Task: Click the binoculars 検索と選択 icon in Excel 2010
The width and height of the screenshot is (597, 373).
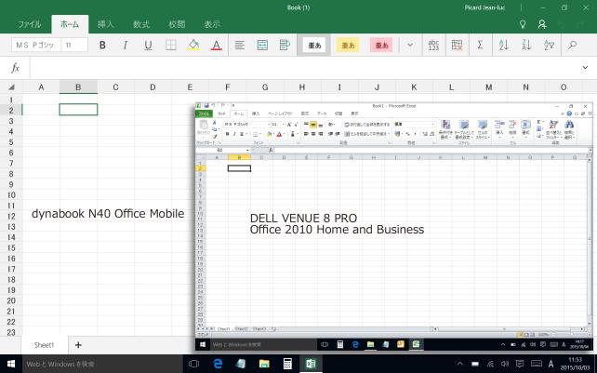Action: (569, 129)
